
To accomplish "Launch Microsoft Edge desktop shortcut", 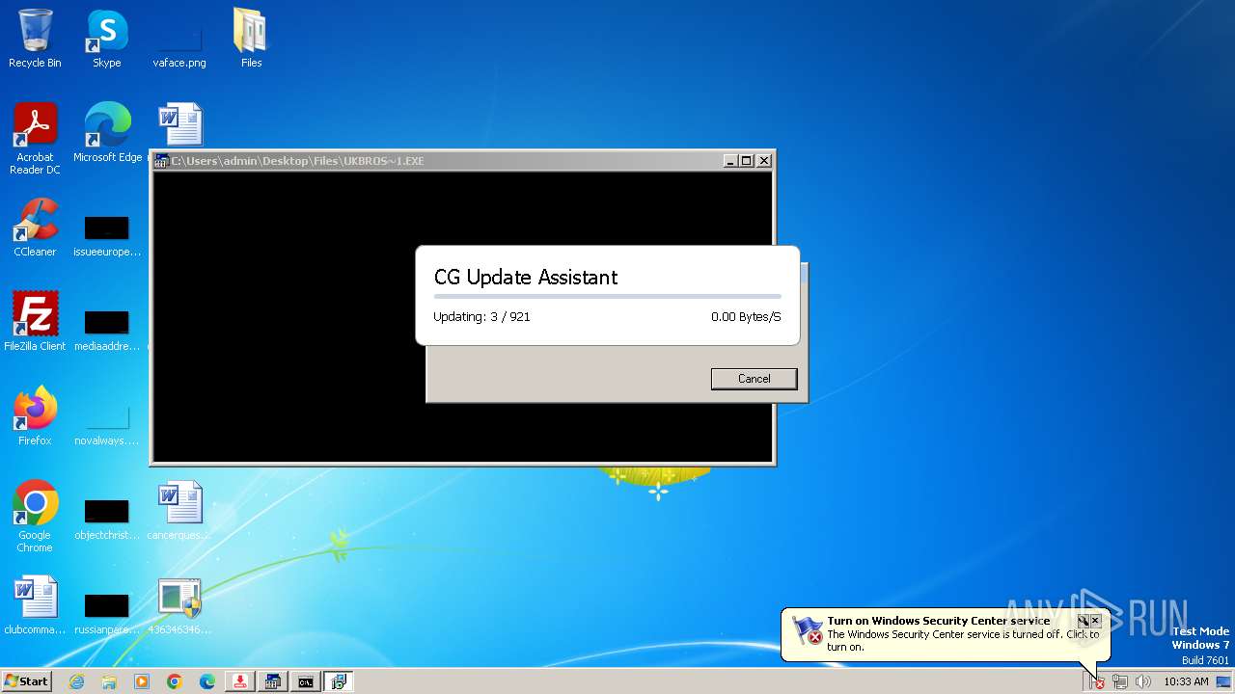I will point(107,133).
